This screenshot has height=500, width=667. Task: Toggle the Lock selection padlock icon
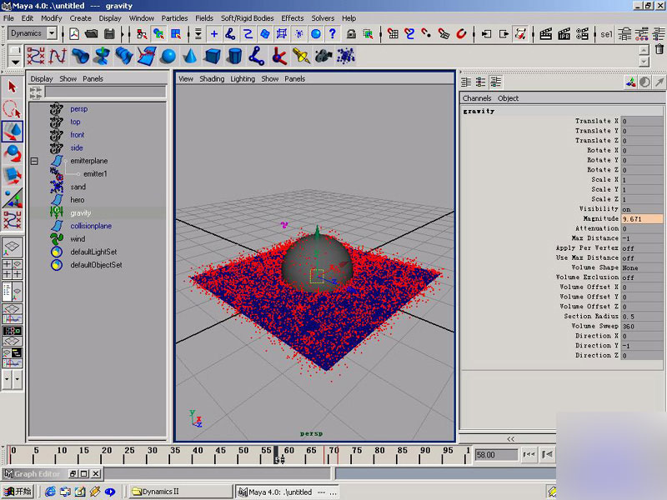[352, 34]
